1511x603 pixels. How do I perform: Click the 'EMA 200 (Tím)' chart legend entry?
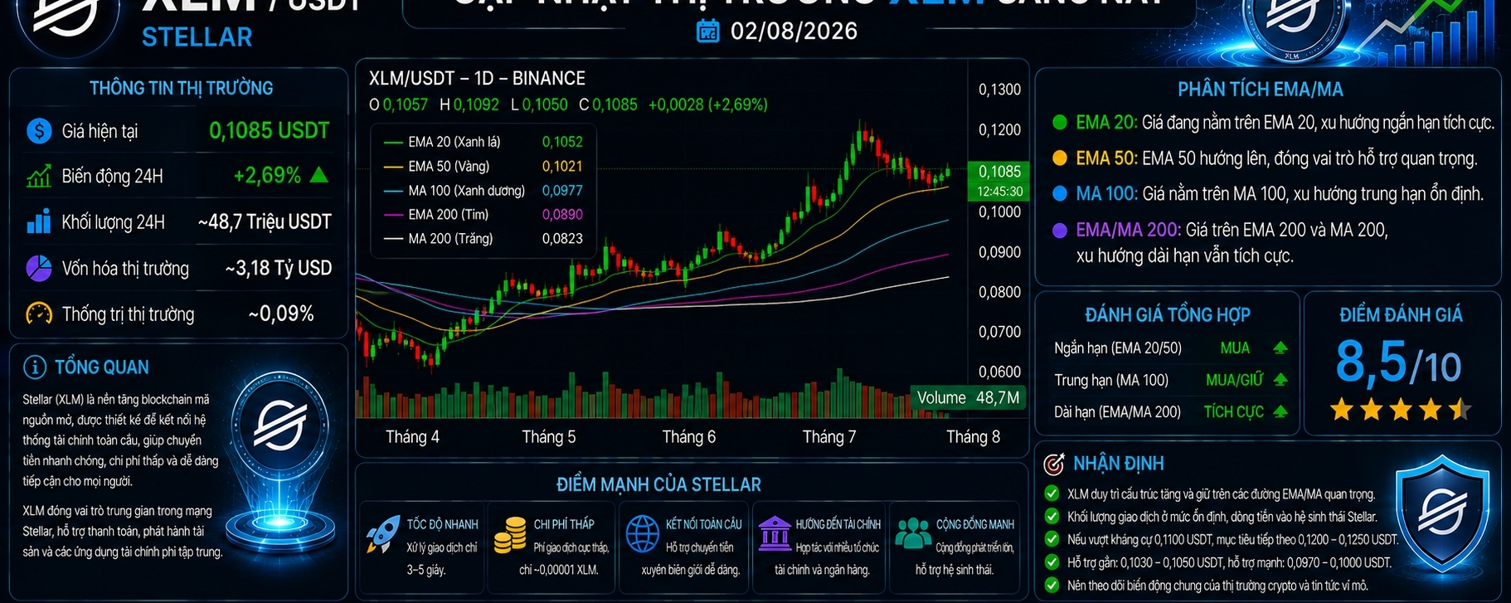pyautogui.click(x=483, y=214)
